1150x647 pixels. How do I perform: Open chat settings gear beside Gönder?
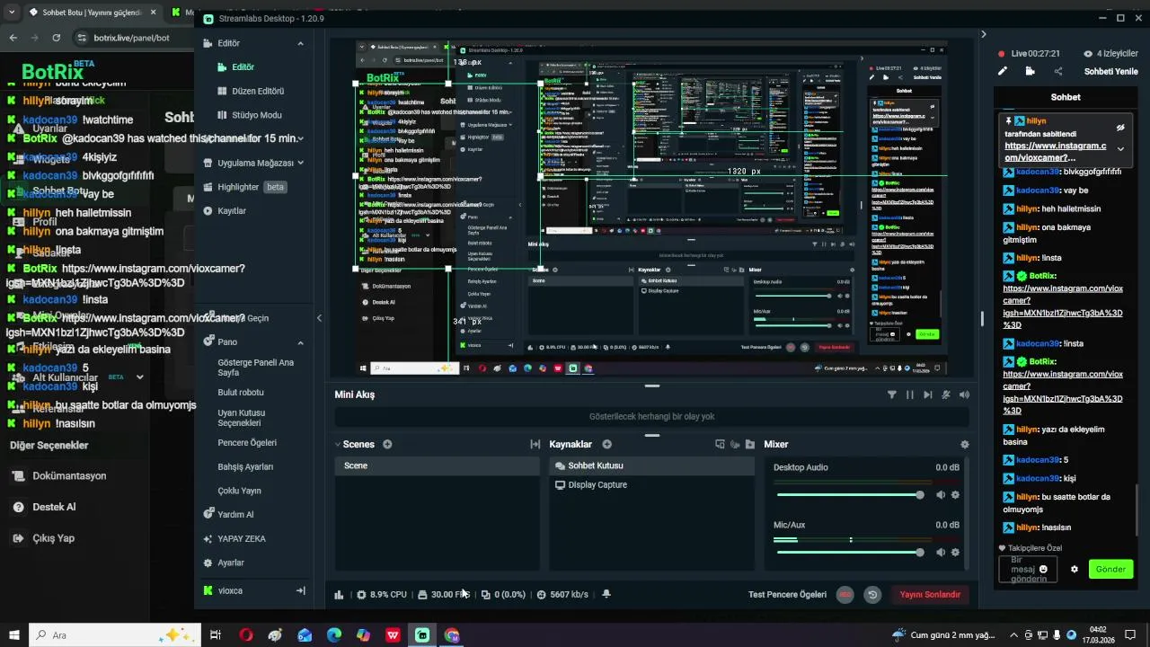1075,569
